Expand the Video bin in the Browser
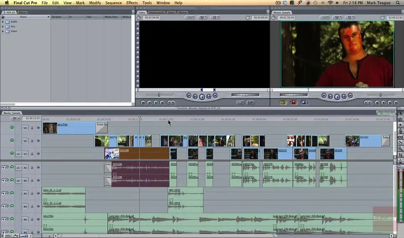Screen dimensions: 404x238 tap(3, 31)
